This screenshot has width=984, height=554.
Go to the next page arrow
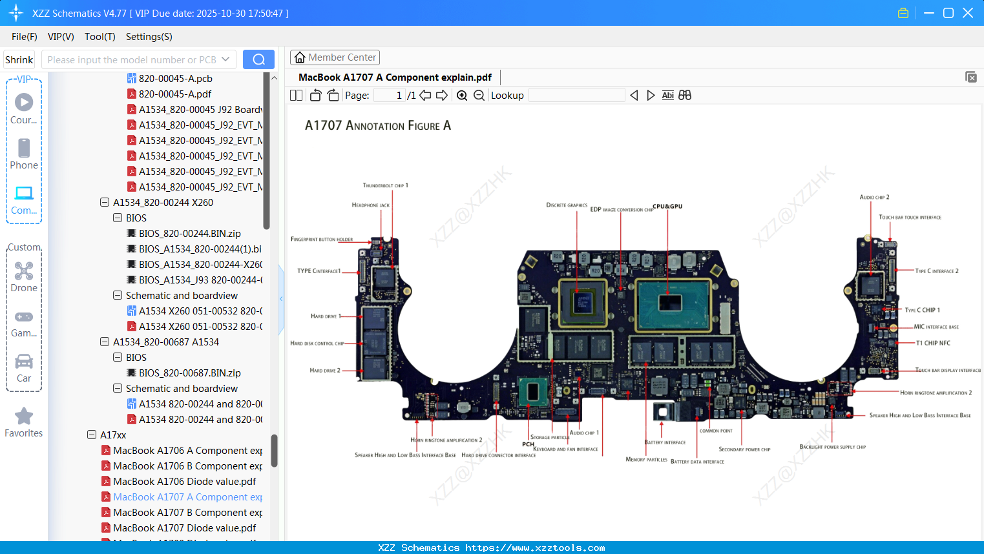[x=442, y=96]
